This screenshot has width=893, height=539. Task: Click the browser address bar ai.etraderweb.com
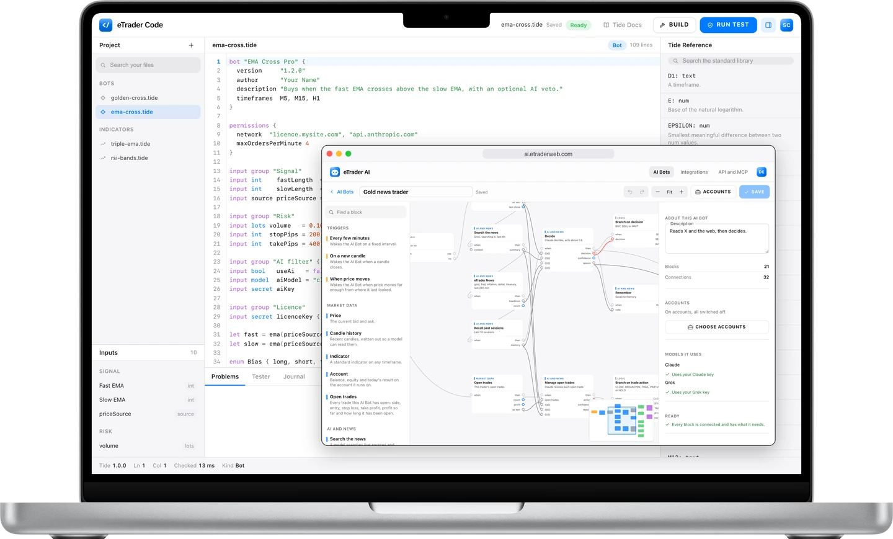(x=548, y=154)
